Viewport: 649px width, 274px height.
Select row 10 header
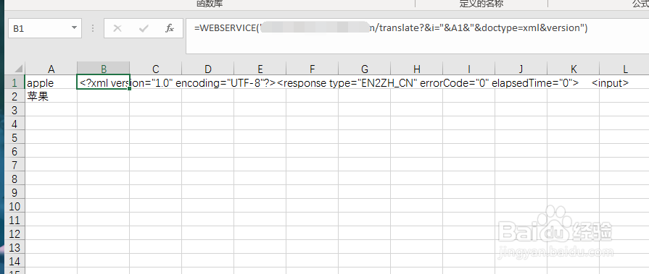click(15, 206)
